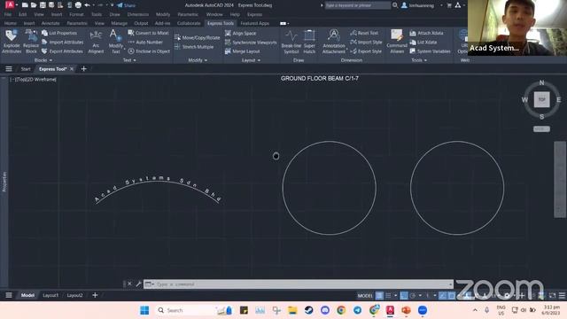Screen dimensions: 567x319
Task: Click the keyword search field
Action: click(x=357, y=5)
